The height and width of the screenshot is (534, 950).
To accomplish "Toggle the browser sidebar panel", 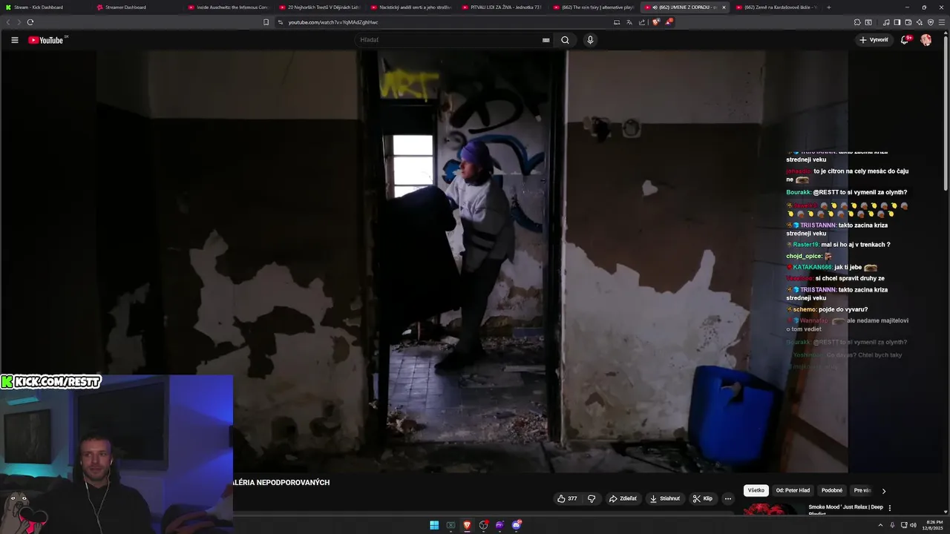I will 897,22.
